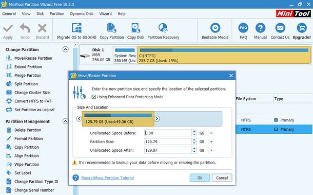Click the Type column header
313x195 pixels.
(279, 99)
